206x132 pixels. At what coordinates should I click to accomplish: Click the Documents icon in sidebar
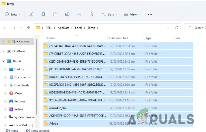click(x=11, y=77)
